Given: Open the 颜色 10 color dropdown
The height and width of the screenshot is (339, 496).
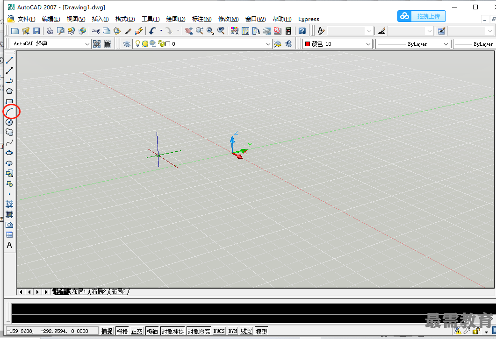Looking at the screenshot, I should pos(368,44).
